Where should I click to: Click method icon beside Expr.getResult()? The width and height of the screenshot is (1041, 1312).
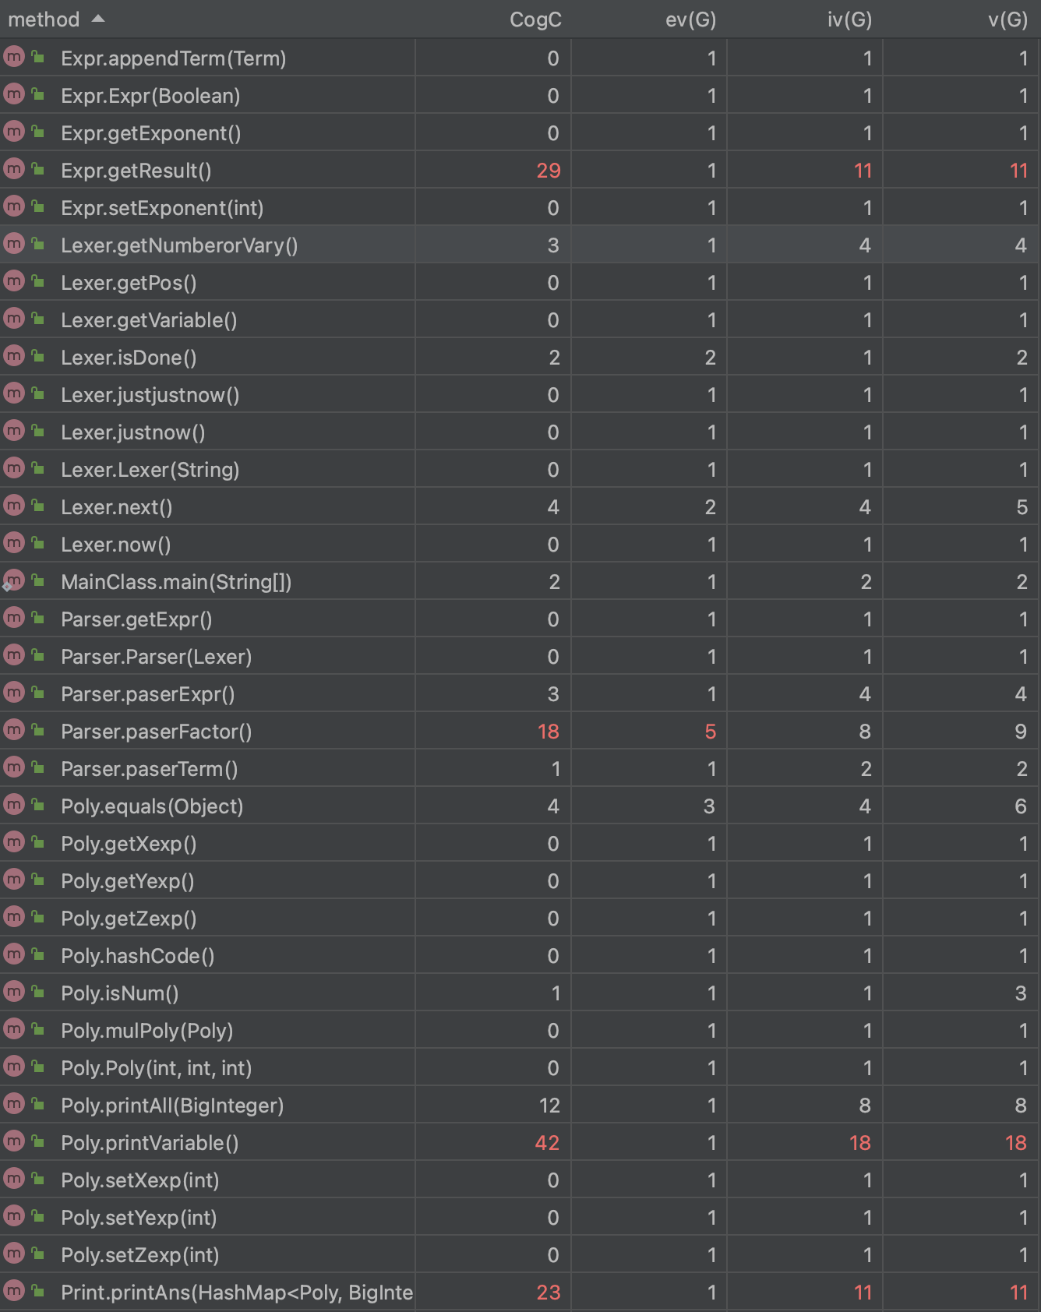click(x=14, y=169)
